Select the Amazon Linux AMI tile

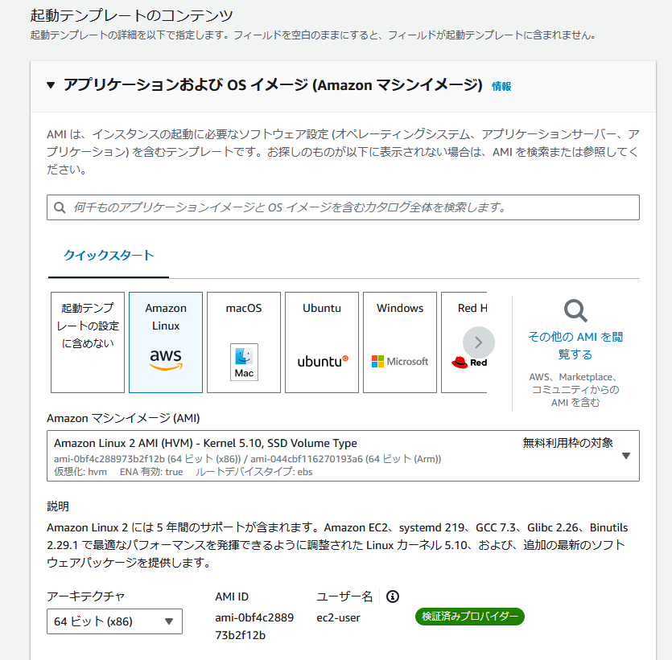[x=166, y=342]
